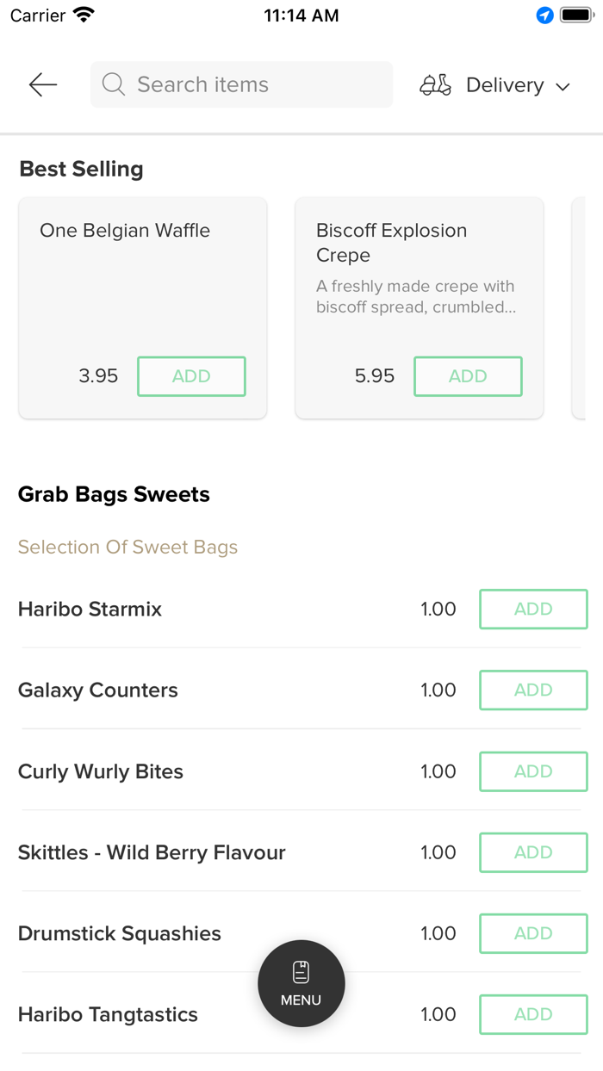Tap the delivery scooter icon
Image resolution: width=603 pixels, height=1071 pixels.
(x=435, y=85)
